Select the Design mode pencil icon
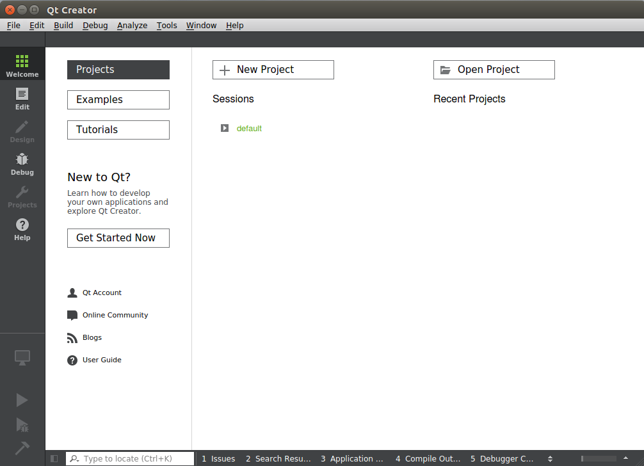644x466 pixels. pyautogui.click(x=22, y=127)
